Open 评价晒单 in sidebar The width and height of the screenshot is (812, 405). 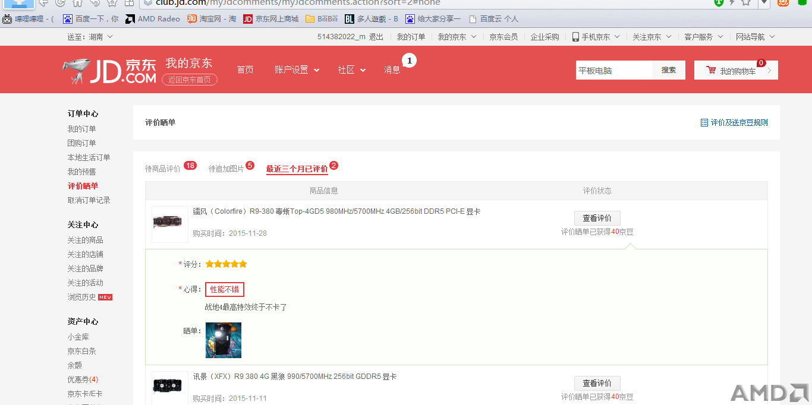click(x=83, y=186)
